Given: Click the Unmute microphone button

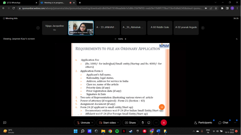Looking at the screenshot, I should coord(83,123).
